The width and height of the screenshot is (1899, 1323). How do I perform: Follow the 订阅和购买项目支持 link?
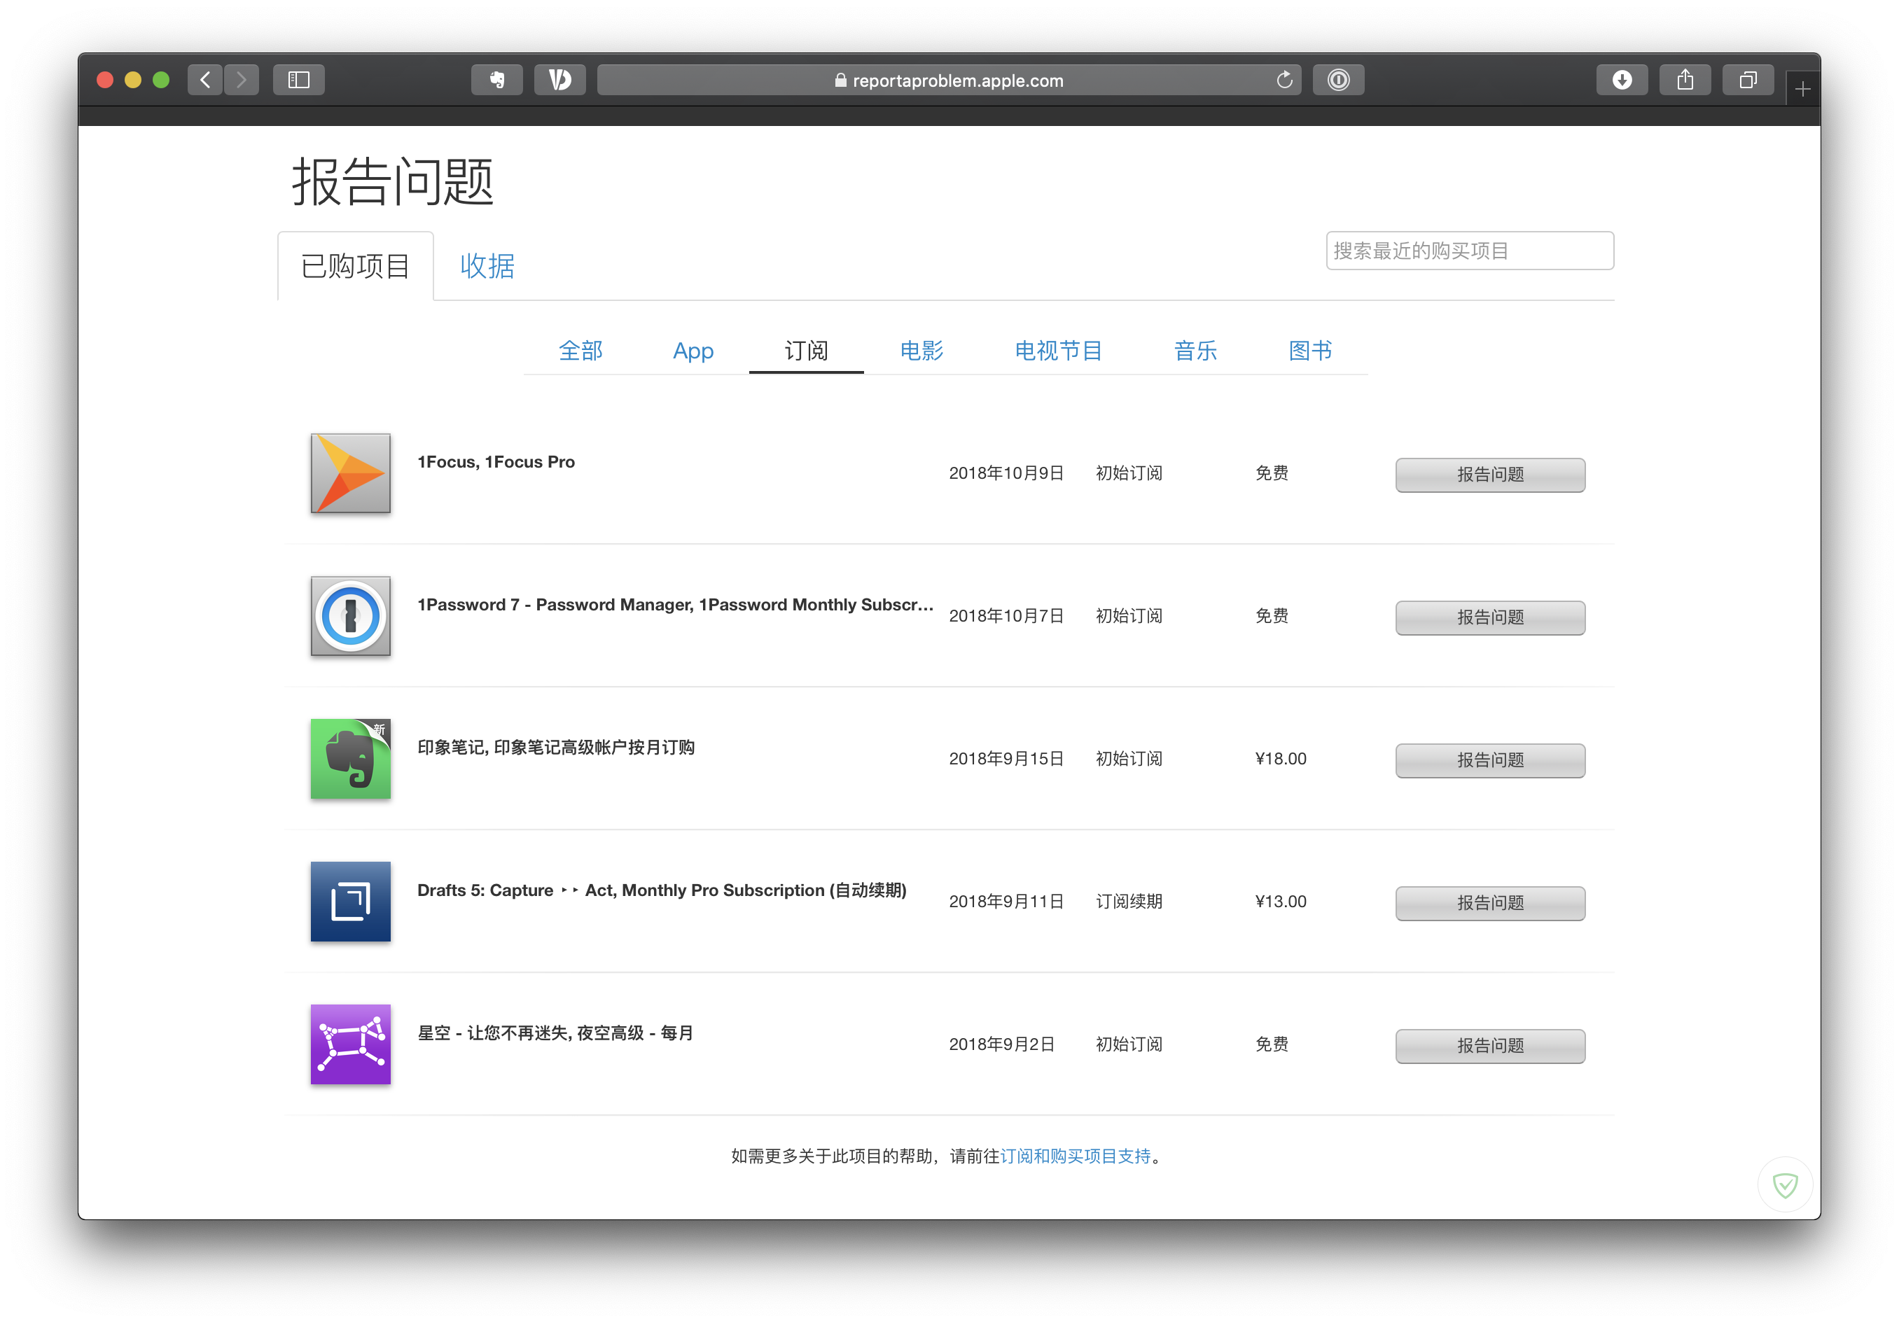[1076, 1156]
